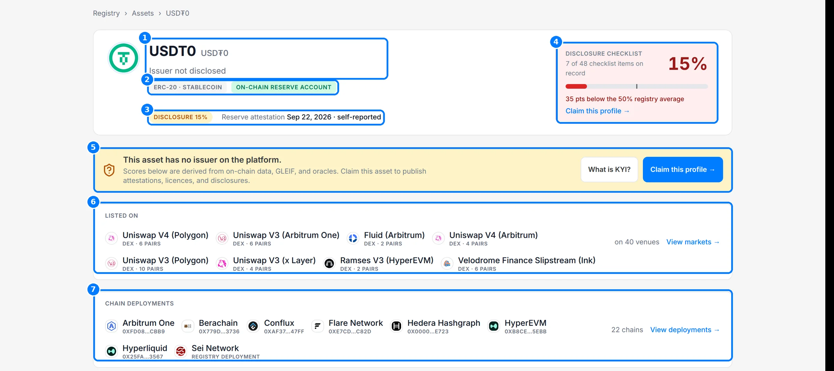Viewport: 834px width, 371px height.
Task: Click the shield question icon in yellow banner
Action: click(109, 170)
